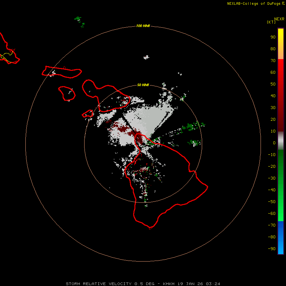Click the 50 value on color scale
This screenshot has height=286, width=286.
pyautogui.click(x=273, y=84)
